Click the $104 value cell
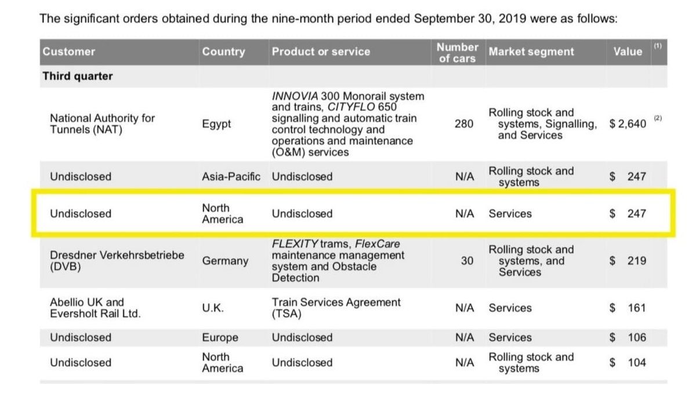Viewport: 696px width, 396px height. tap(628, 362)
